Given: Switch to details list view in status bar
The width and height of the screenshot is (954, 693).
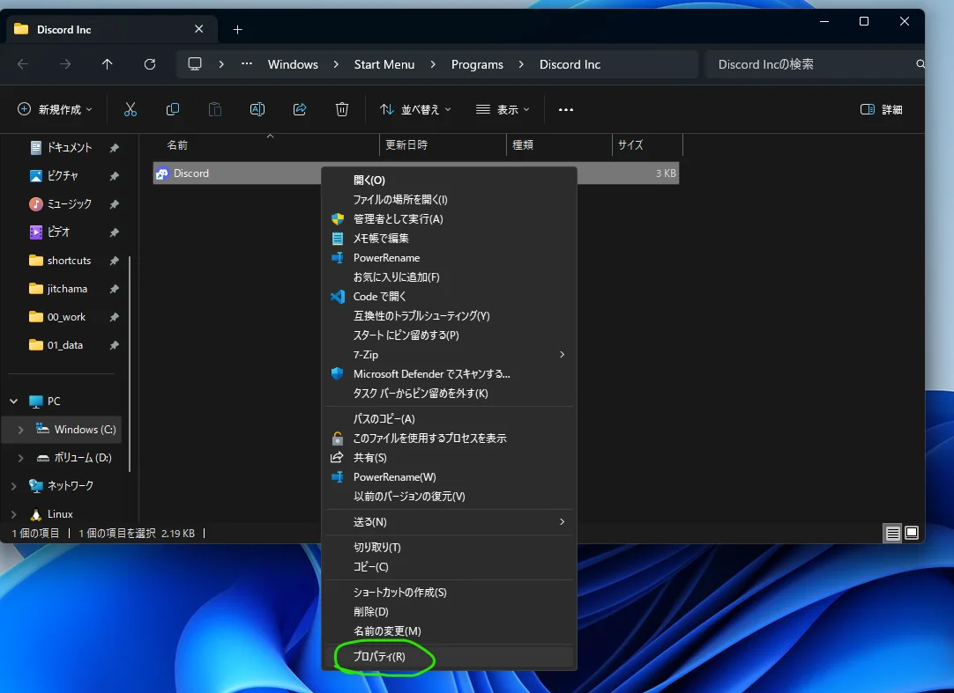Looking at the screenshot, I should coord(893,533).
